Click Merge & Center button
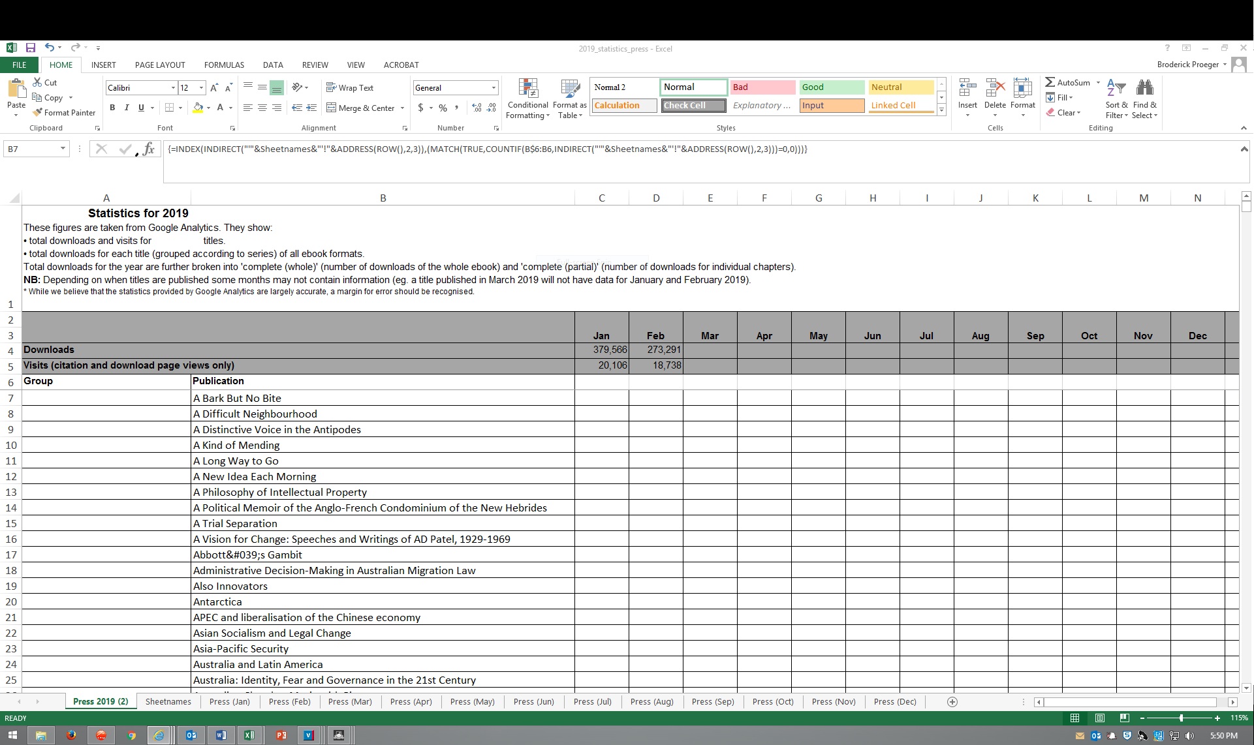The height and width of the screenshot is (745, 1254). pos(360,108)
